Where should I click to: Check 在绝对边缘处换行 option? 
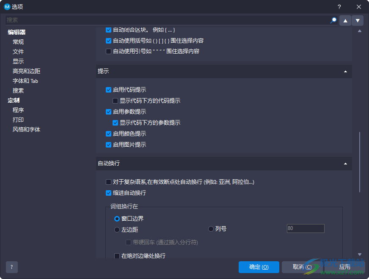[x=117, y=256]
